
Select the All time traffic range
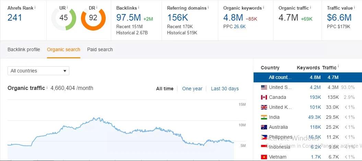[x=165, y=89]
